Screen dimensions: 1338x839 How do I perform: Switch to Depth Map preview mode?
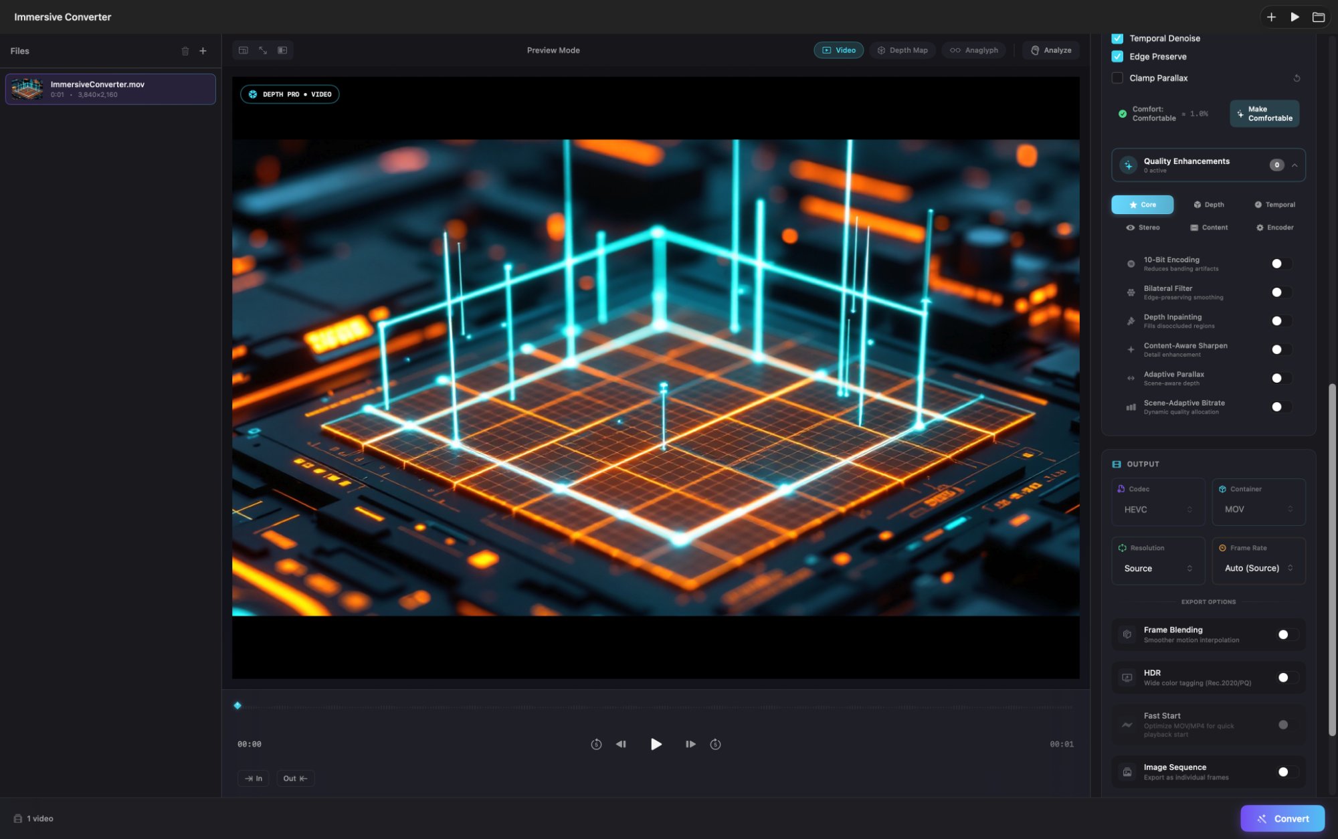coord(902,50)
